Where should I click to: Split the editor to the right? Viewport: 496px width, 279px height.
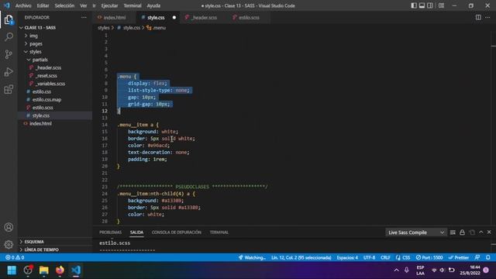point(478,17)
